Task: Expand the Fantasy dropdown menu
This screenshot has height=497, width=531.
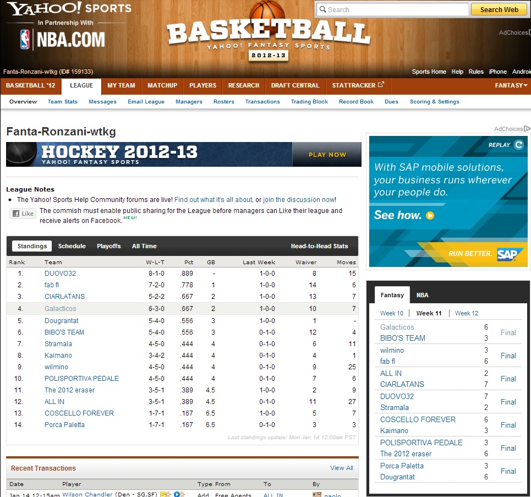Action: [511, 85]
